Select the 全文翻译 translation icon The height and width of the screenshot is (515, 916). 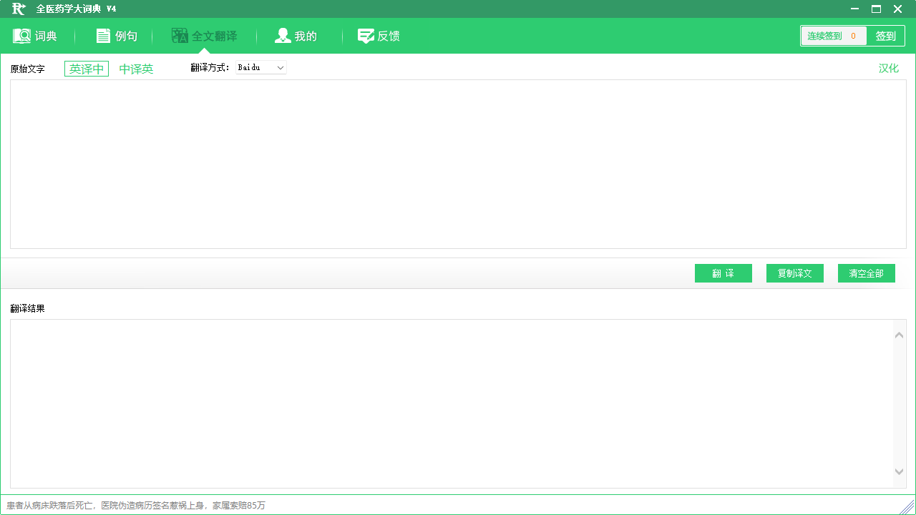[x=180, y=36]
